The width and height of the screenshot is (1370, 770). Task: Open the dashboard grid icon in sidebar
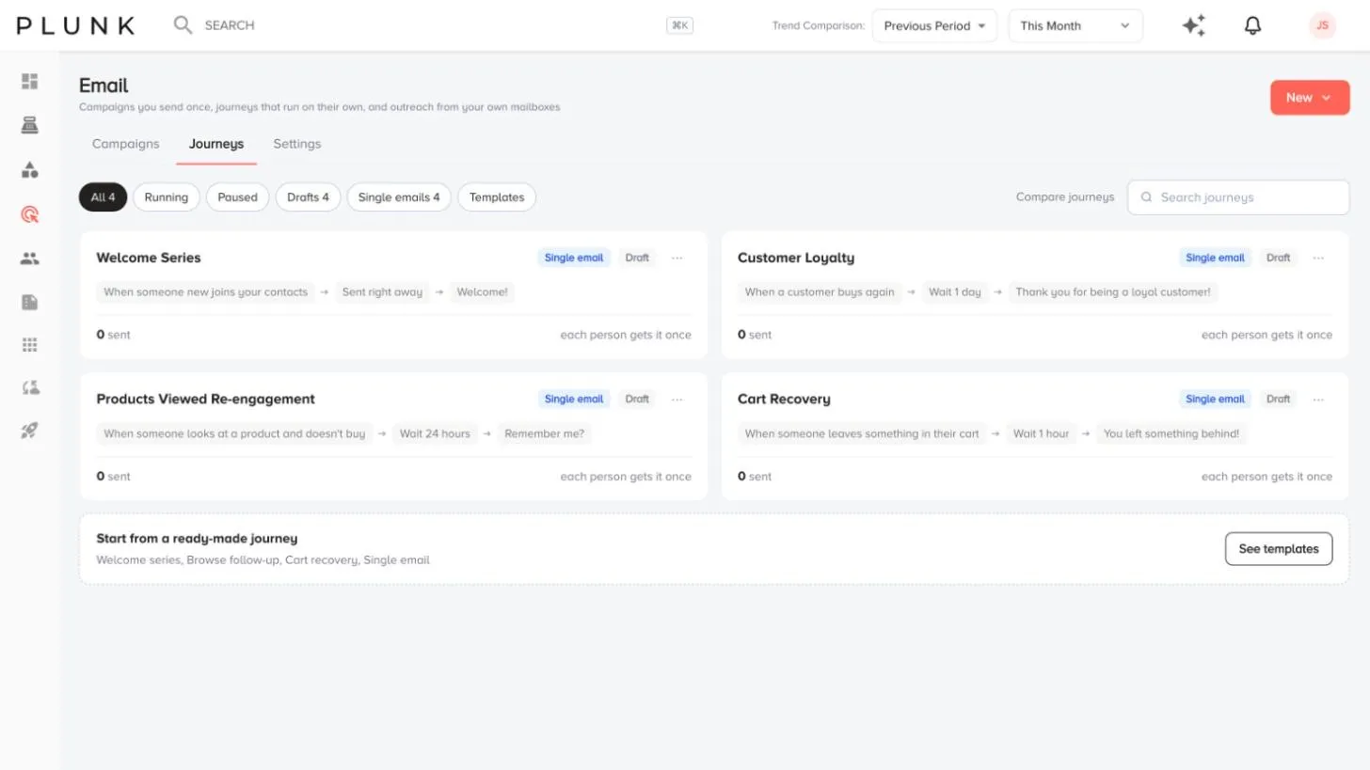click(30, 82)
